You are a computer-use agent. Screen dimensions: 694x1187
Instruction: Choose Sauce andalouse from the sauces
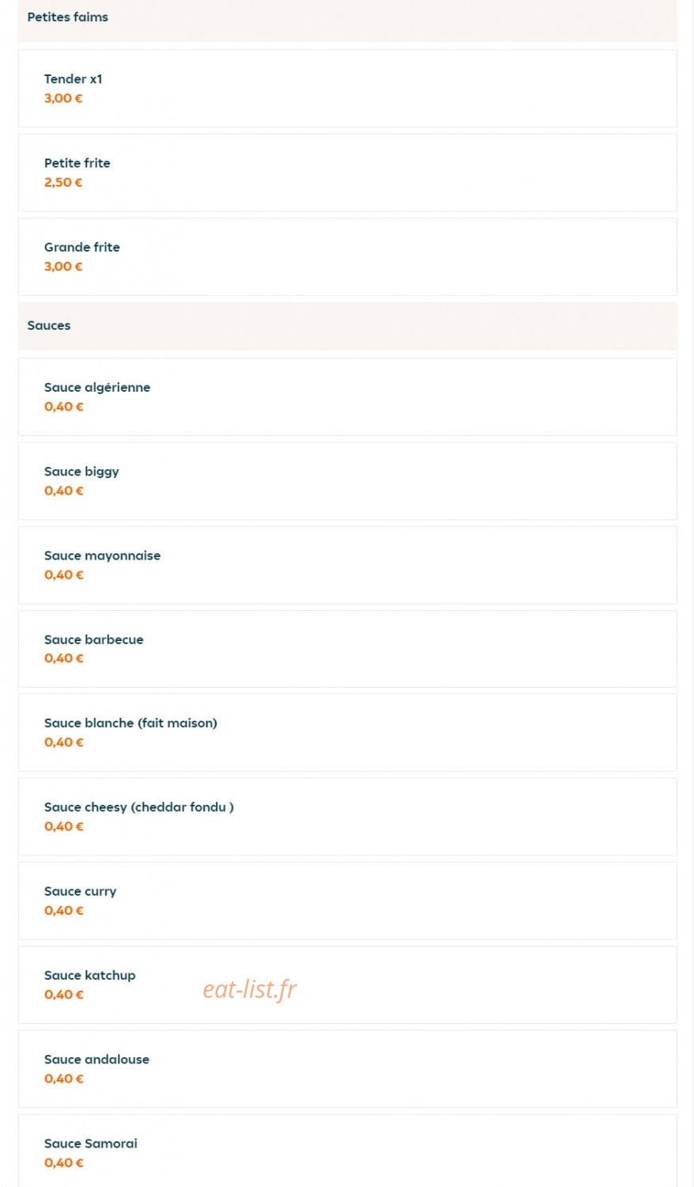(x=347, y=1068)
